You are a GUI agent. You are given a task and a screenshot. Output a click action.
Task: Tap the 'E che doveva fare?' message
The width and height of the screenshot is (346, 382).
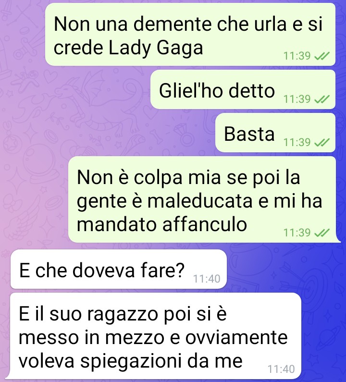click(118, 269)
